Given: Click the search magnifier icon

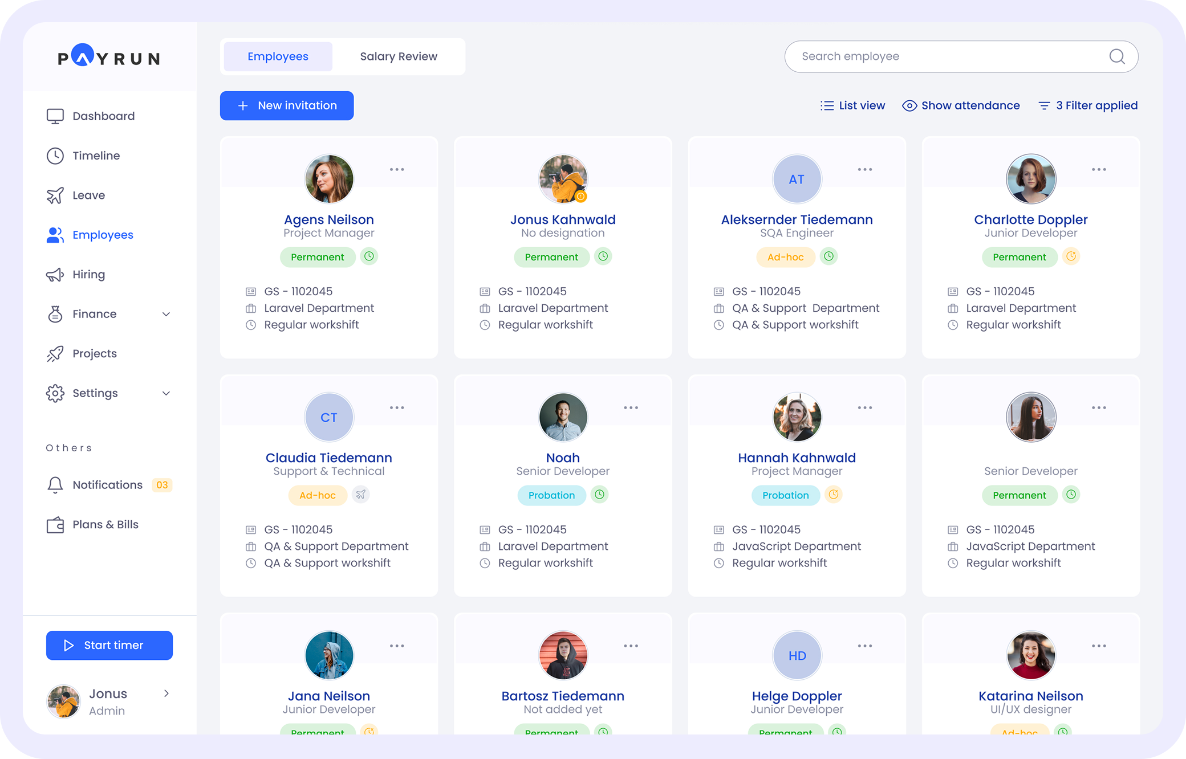Looking at the screenshot, I should pyautogui.click(x=1116, y=56).
